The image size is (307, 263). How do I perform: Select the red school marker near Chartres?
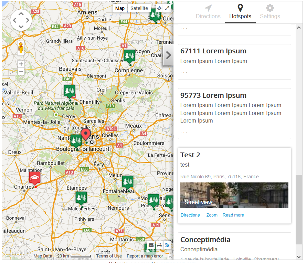35,178
